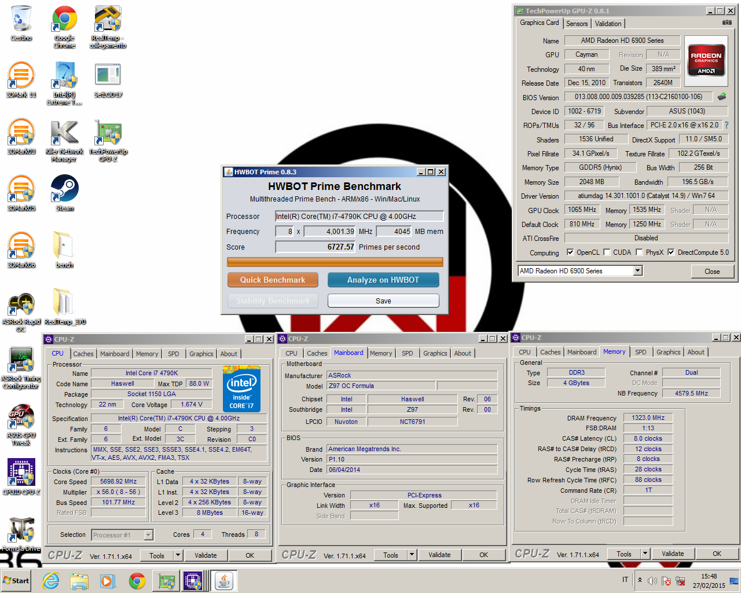Open Steam desktop shortcut
Image resolution: width=741 pixels, height=593 pixels.
click(x=64, y=193)
